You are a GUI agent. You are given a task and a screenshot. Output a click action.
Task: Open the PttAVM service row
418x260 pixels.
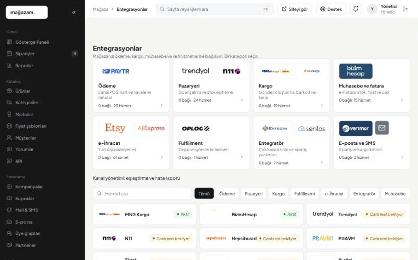(358, 239)
